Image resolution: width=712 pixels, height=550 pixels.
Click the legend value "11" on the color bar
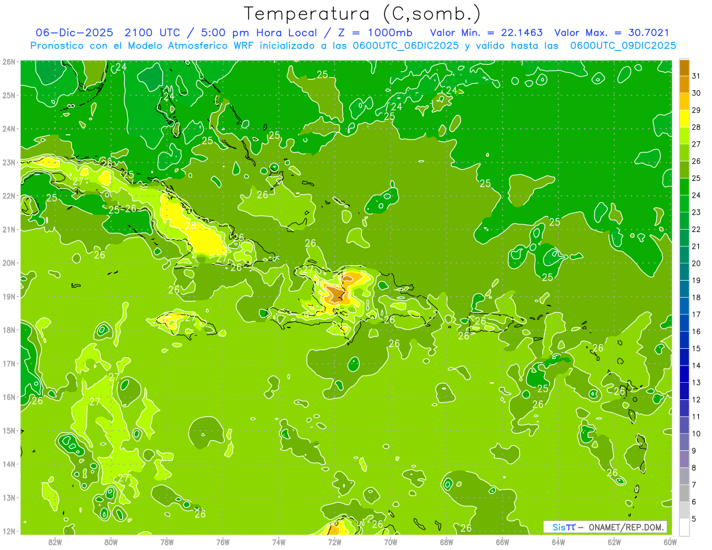click(696, 417)
